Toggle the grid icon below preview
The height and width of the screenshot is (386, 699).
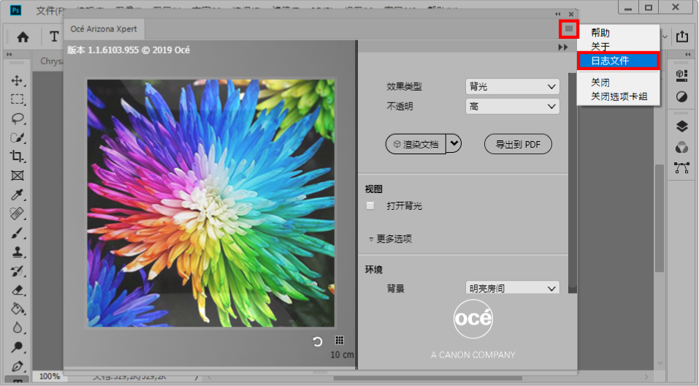click(x=339, y=341)
